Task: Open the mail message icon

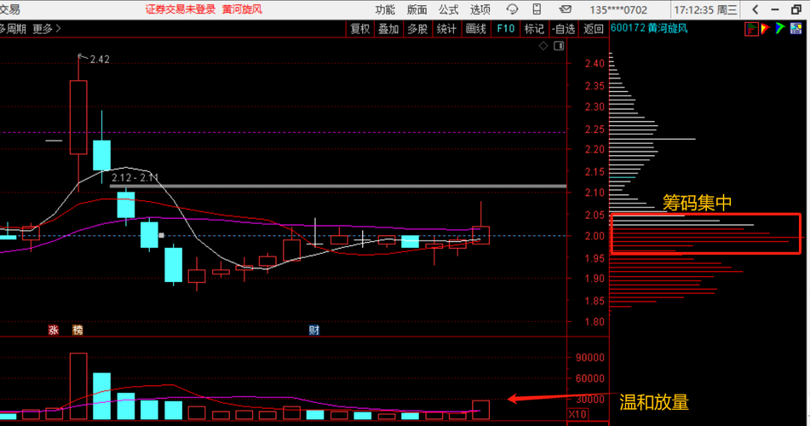Action: click(x=566, y=9)
